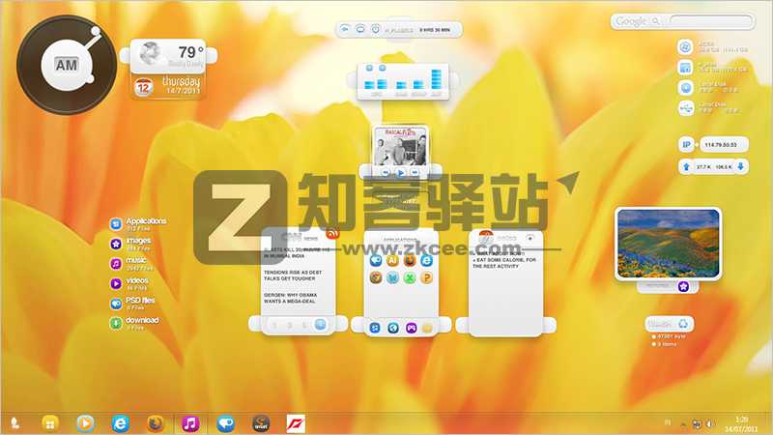
Task: Open Windows Media Player from taskbar
Action: click(85, 423)
